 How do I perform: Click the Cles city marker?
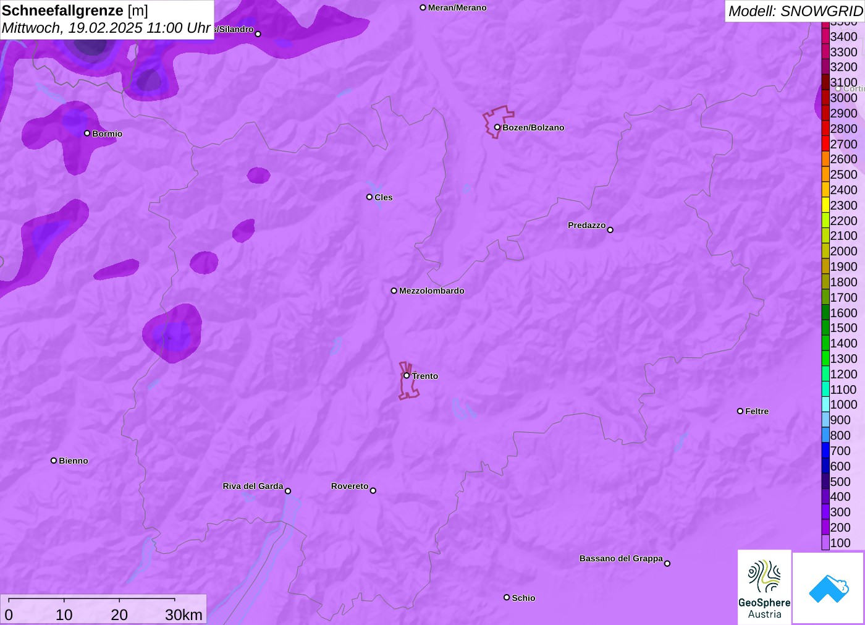pyautogui.click(x=369, y=197)
